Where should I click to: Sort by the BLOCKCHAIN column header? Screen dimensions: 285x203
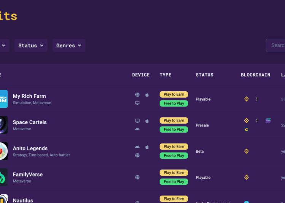[x=255, y=75]
